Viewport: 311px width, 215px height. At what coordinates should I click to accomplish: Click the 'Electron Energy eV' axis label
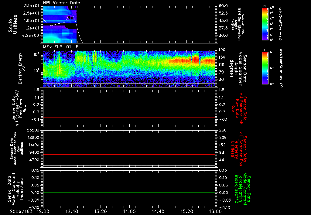pos(22,68)
